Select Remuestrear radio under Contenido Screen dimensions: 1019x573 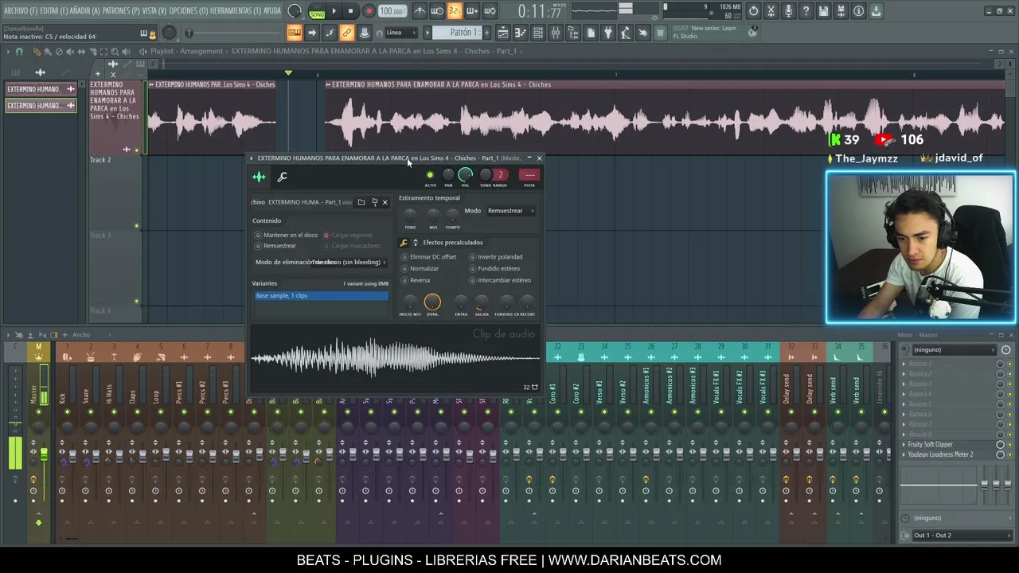click(275, 246)
